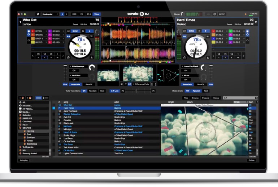Click the crossfader handle

pos(136,91)
